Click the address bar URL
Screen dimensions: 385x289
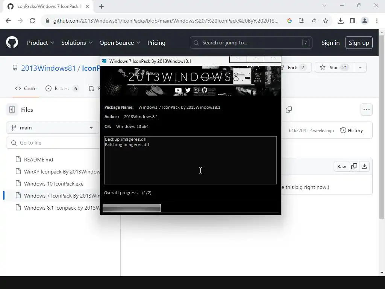coord(166,21)
